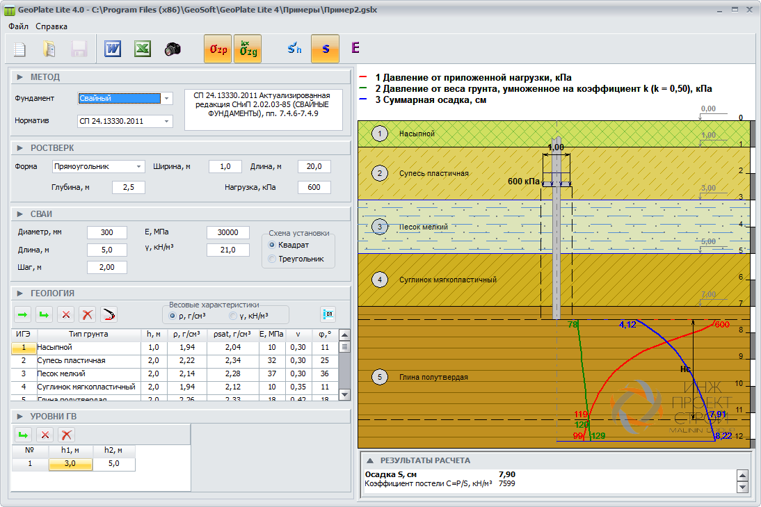Screen dimensions: 761x507
Task: Clear all soil layers with the large red cross in ГЕОЛОГИЯ
Action: 88,315
